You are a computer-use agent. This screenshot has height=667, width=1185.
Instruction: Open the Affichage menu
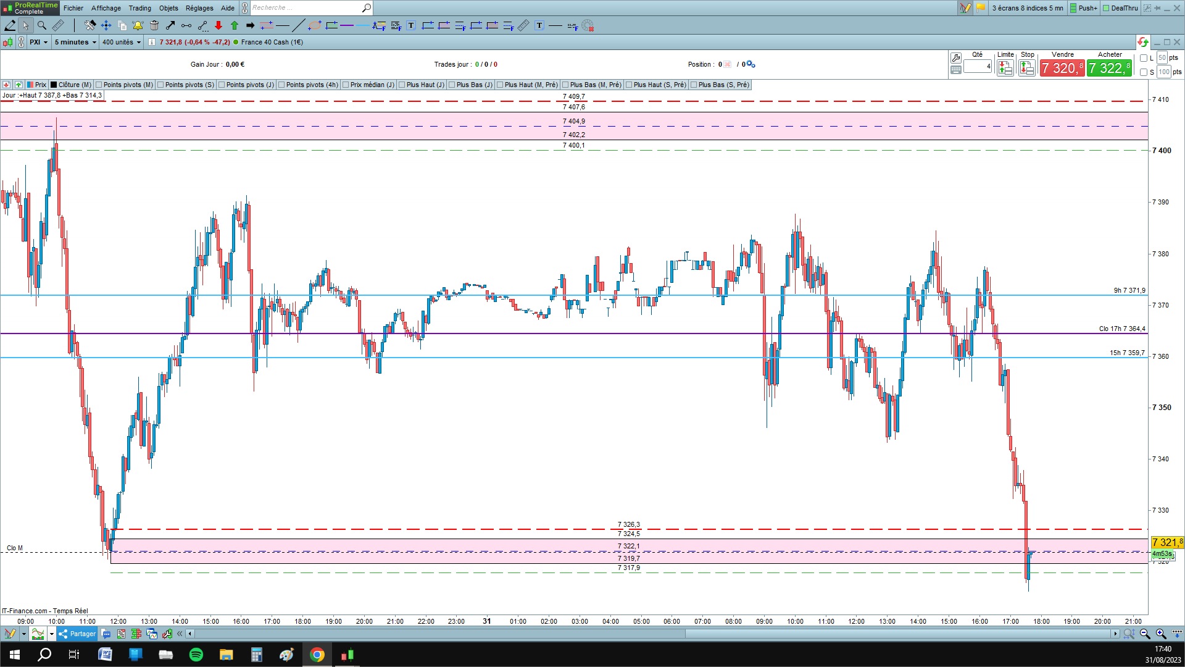pos(106,8)
